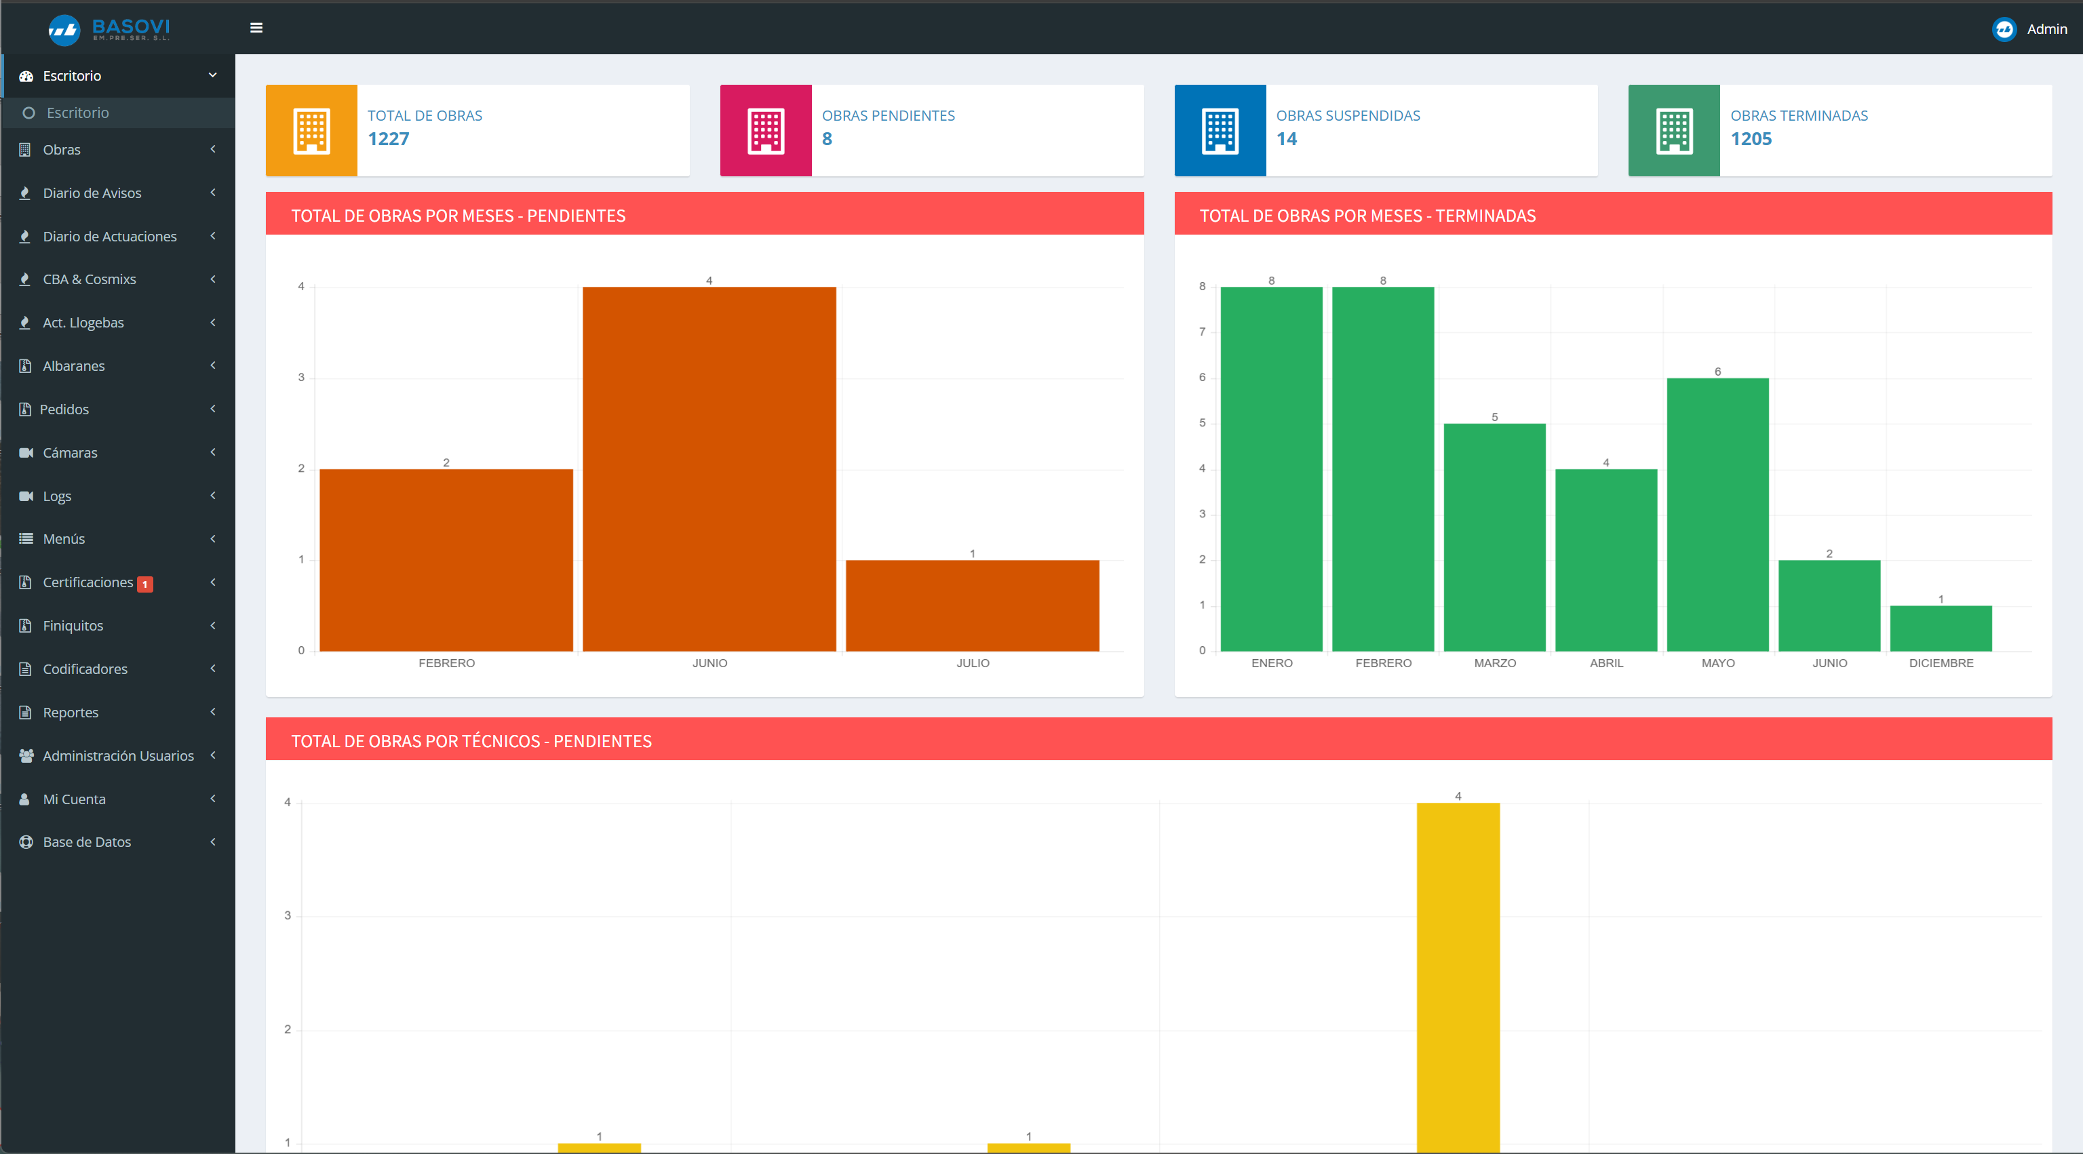Expand the Obras menu chevron
The image size is (2083, 1154).
pos(213,148)
